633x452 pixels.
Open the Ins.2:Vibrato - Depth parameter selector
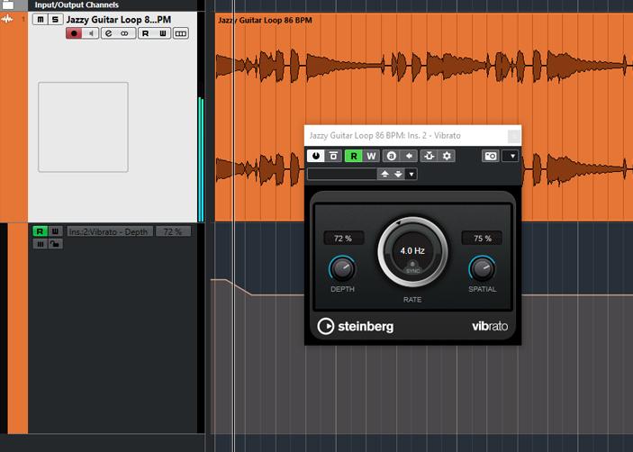click(x=108, y=231)
